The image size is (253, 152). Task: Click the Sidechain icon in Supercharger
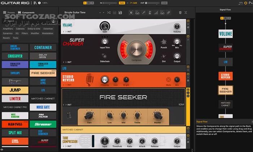point(104,56)
